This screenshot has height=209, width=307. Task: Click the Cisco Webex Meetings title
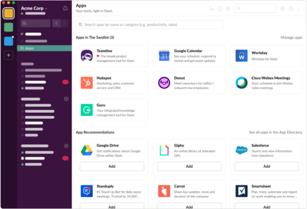pos(271,78)
